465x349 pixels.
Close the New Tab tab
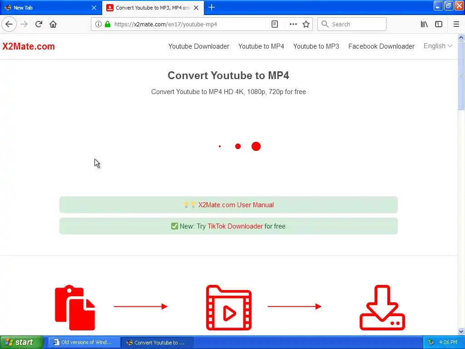click(x=94, y=8)
